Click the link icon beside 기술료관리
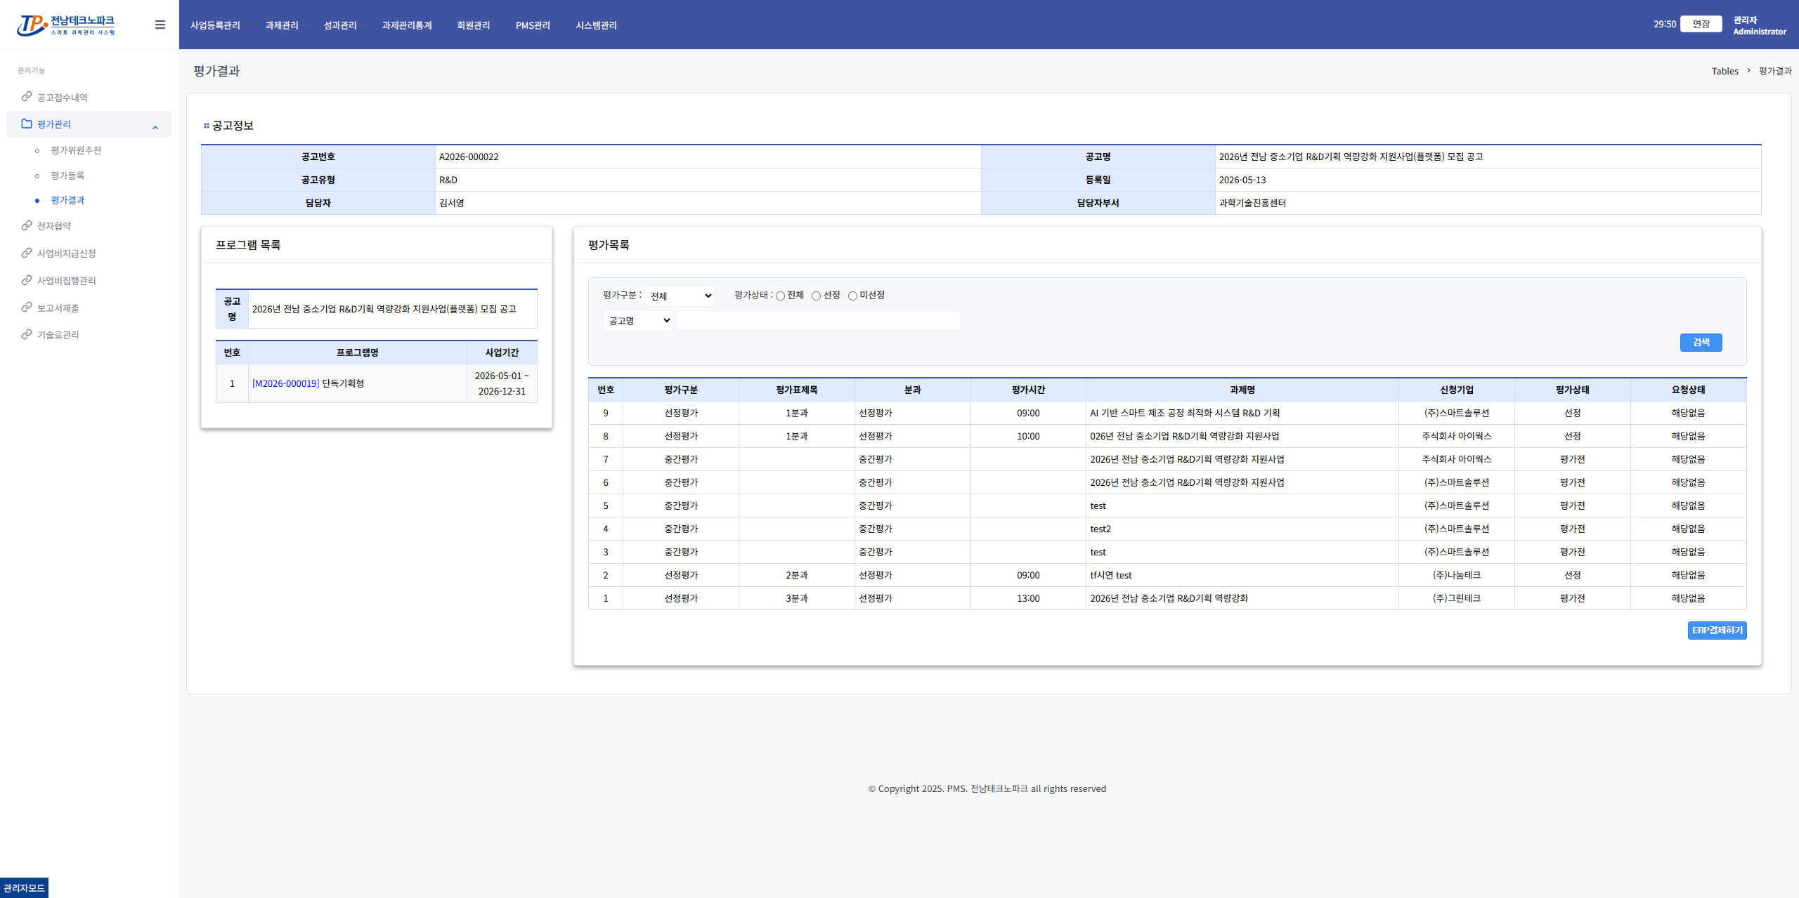The image size is (1799, 898). [x=27, y=334]
